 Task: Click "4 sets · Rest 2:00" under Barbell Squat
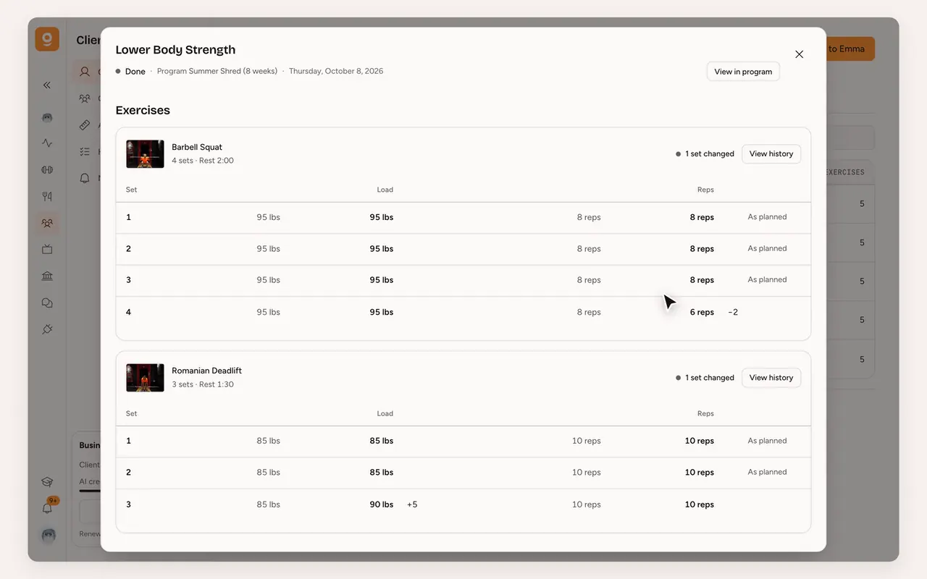click(203, 161)
